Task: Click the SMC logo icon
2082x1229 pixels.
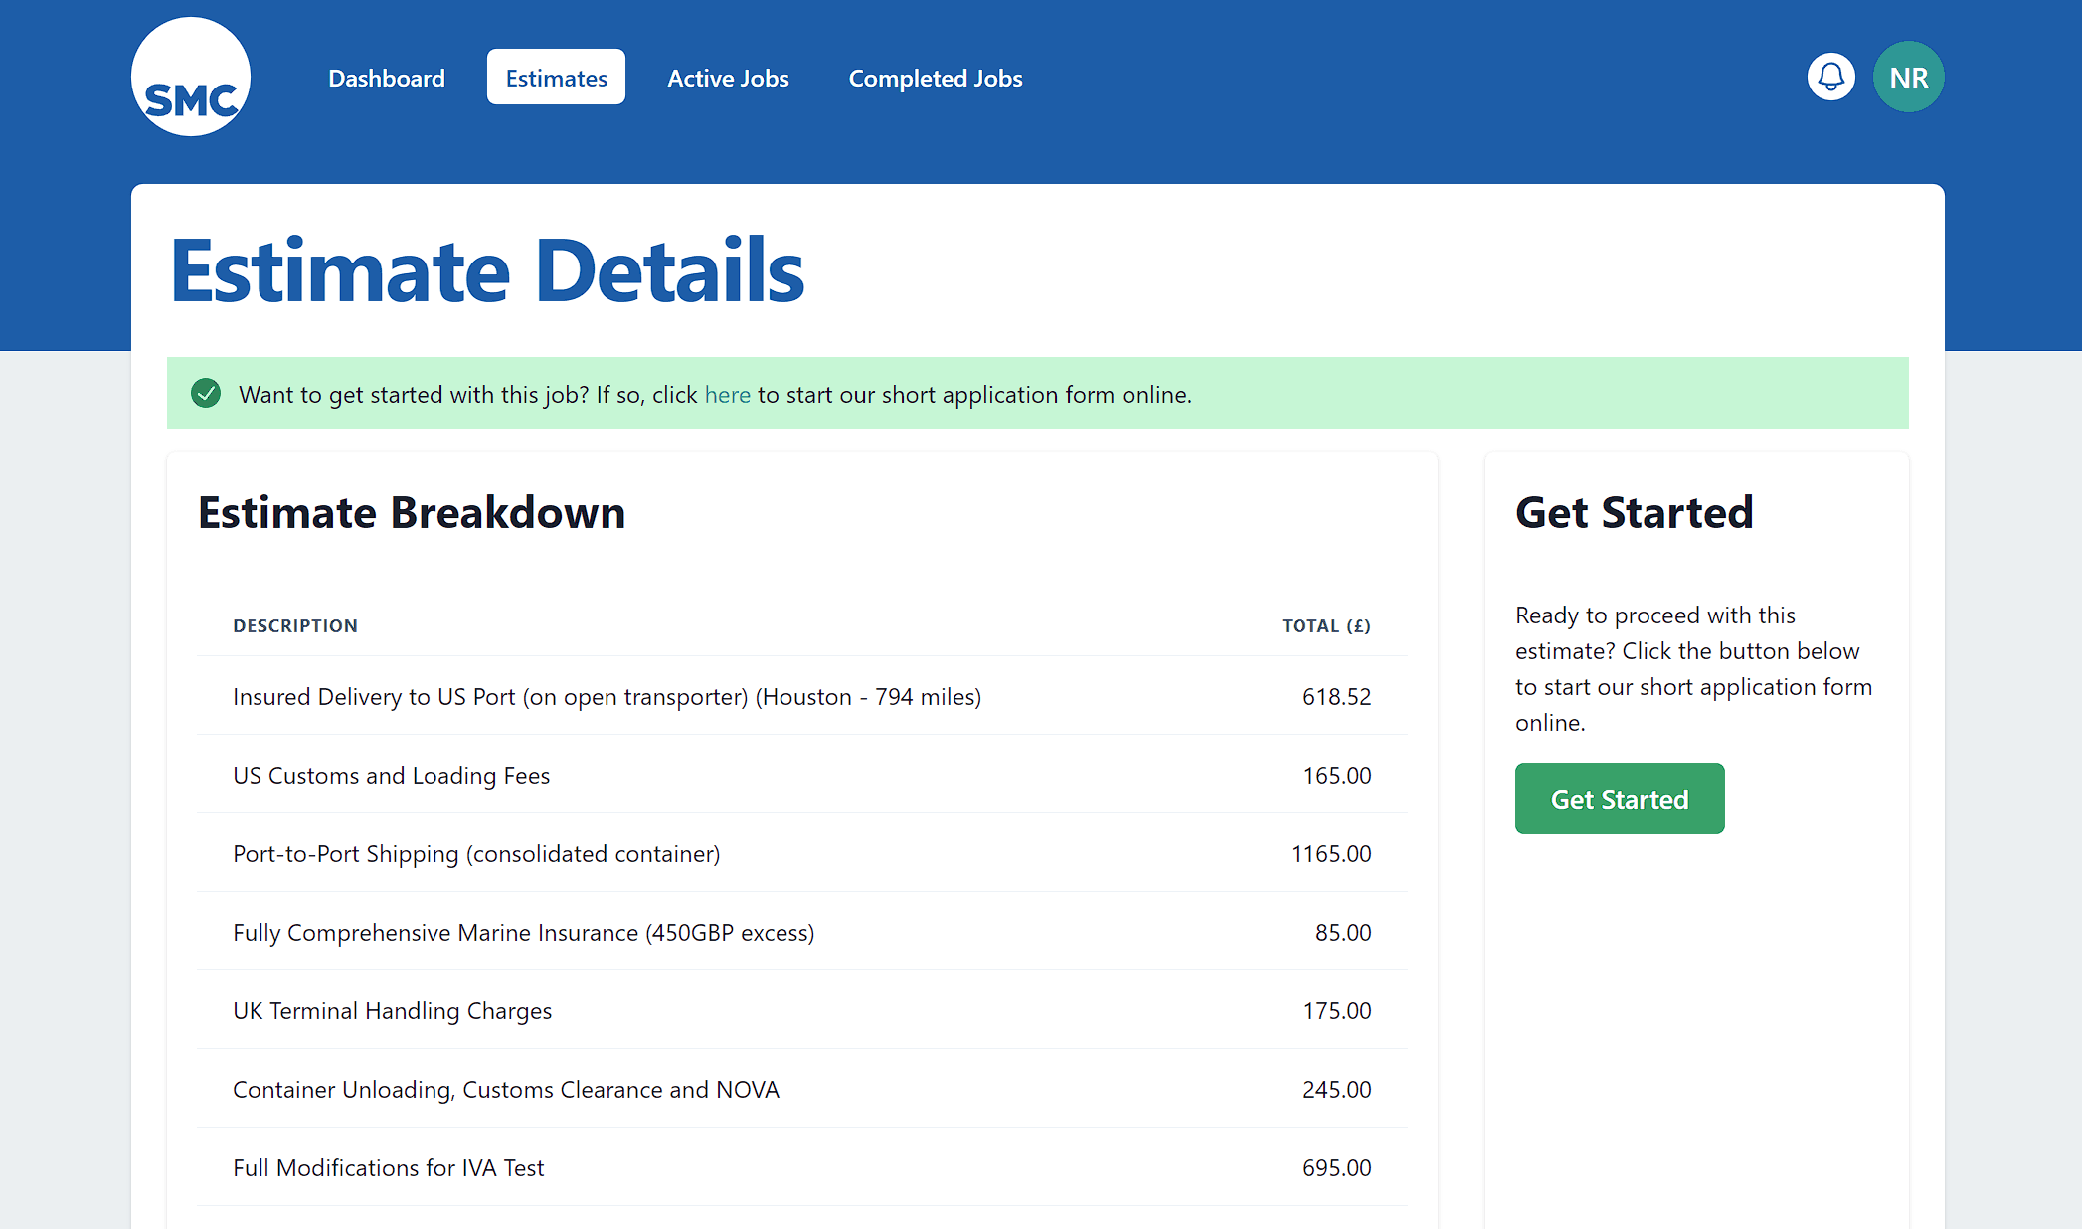Action: click(x=191, y=78)
